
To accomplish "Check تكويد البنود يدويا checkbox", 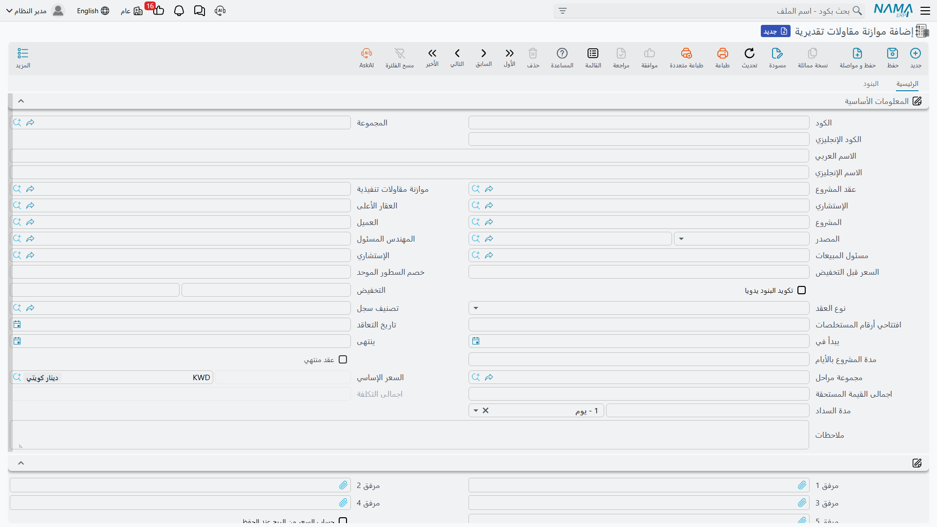I will (x=801, y=290).
